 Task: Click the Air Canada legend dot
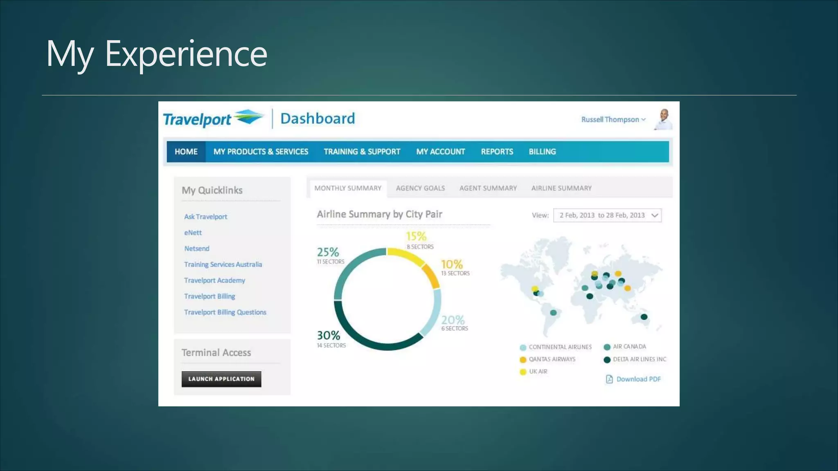[x=607, y=347]
